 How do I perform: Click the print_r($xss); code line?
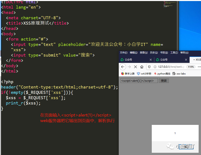(x=23, y=103)
